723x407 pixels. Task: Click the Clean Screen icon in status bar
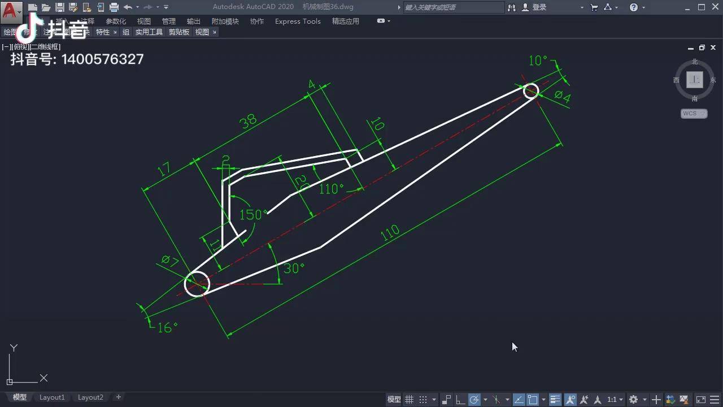tap(700, 400)
